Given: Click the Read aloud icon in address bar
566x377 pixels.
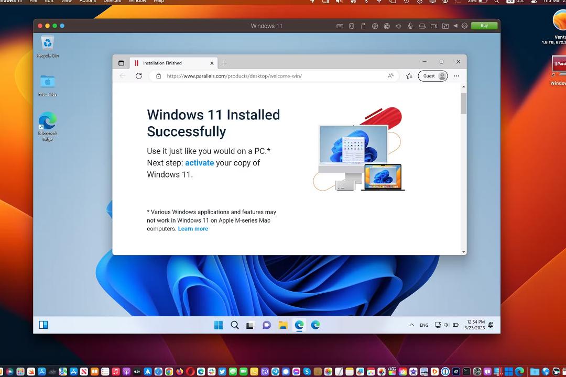Looking at the screenshot, I should pos(390,76).
